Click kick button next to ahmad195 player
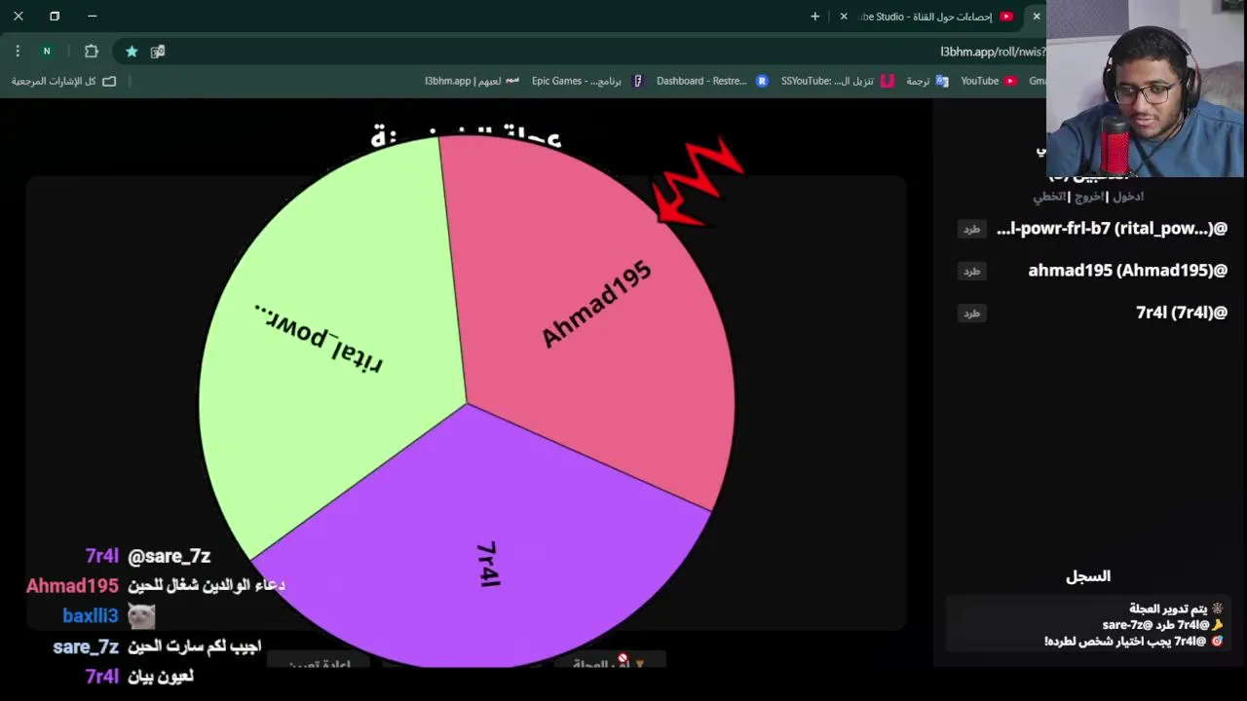Screen dimensions: 1247x701 (971, 271)
